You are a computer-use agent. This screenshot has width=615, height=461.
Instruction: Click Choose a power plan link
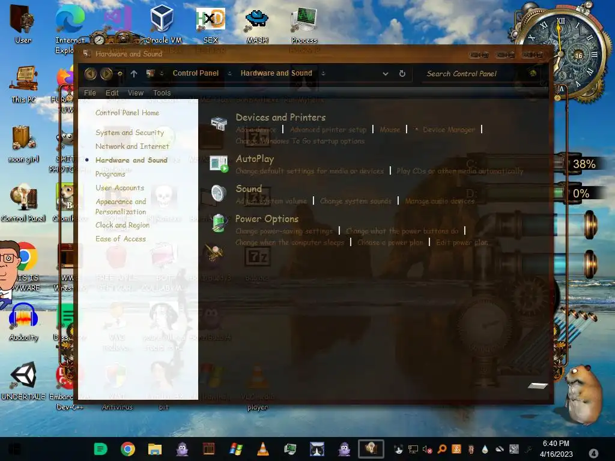(x=390, y=243)
